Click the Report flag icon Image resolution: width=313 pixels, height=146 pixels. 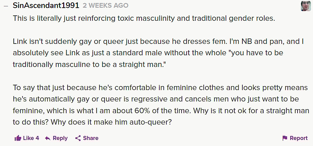tap(285, 138)
